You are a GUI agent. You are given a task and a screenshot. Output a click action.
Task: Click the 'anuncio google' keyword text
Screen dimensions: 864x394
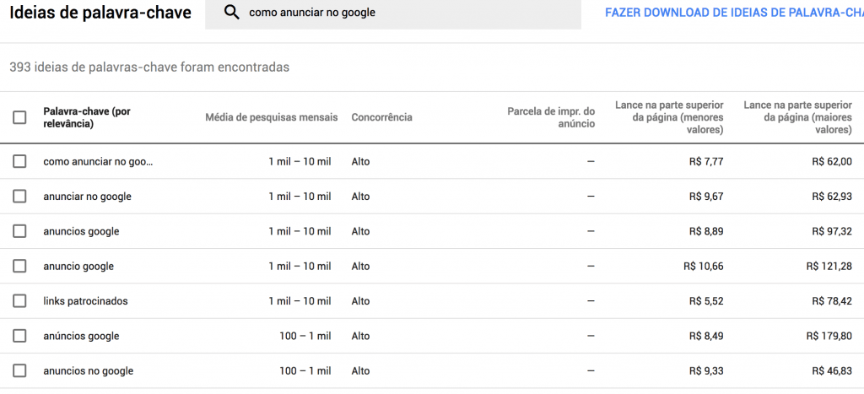tap(78, 266)
